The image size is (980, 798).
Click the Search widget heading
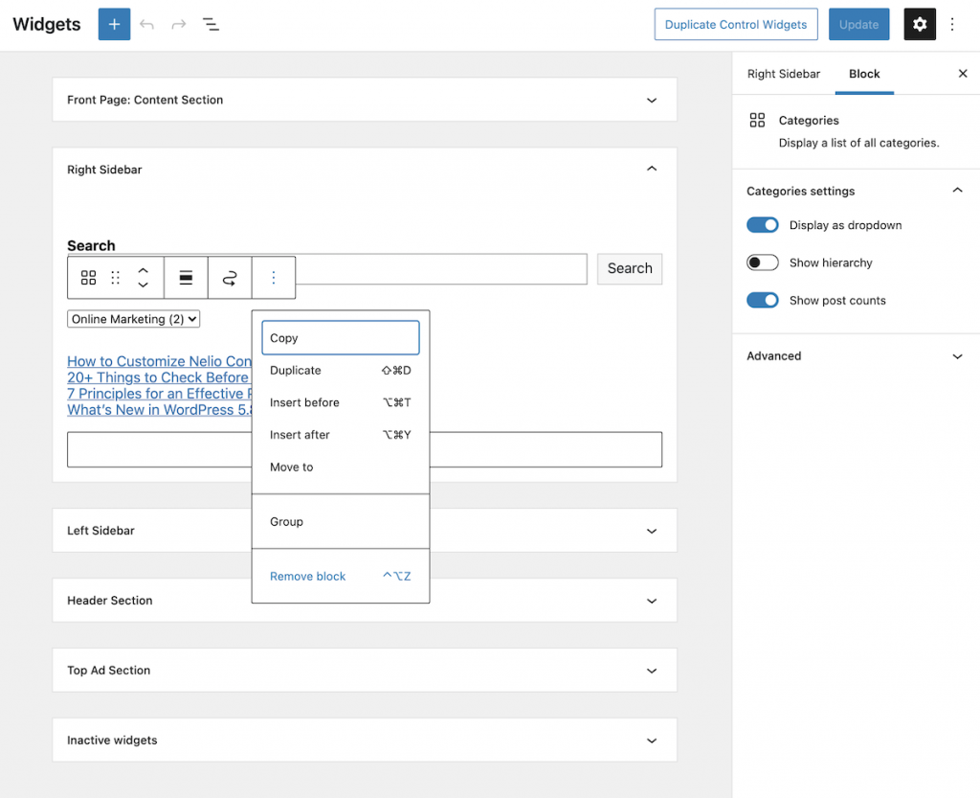point(91,245)
